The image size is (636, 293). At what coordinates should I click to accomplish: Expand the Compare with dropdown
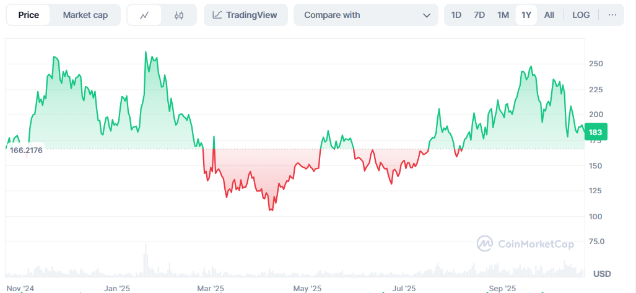[365, 15]
